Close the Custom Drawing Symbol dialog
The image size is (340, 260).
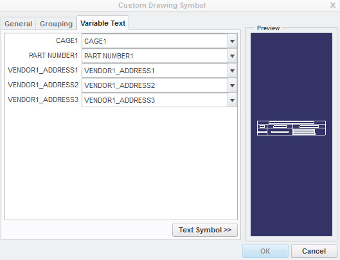click(x=333, y=5)
